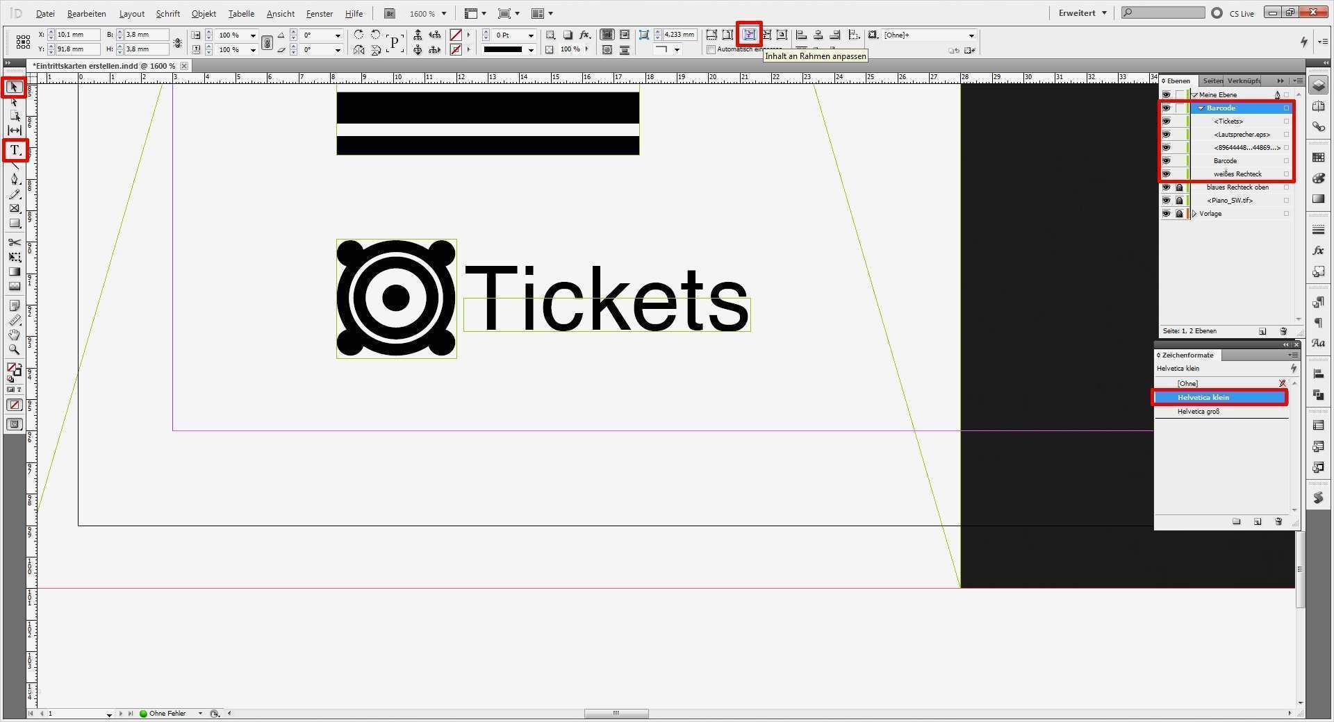Viewport: 1334px width, 722px height.
Task: Collapse the Barcode layer group
Action: 1200,108
